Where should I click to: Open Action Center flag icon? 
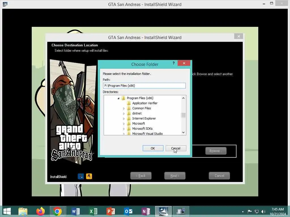click(x=250, y=211)
